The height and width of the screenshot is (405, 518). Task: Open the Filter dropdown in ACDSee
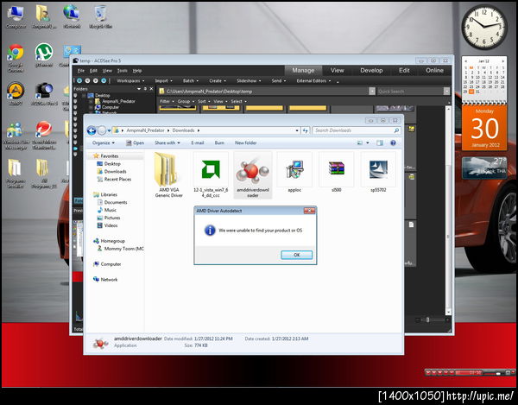(166, 101)
